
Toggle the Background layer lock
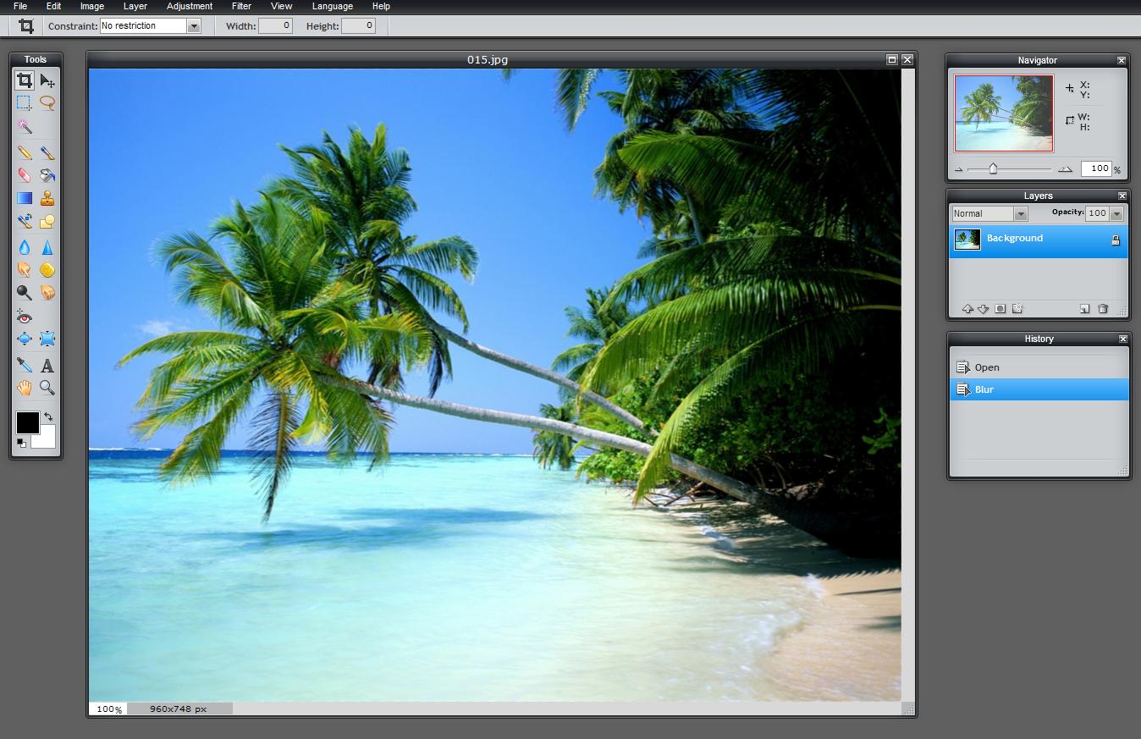click(x=1115, y=239)
